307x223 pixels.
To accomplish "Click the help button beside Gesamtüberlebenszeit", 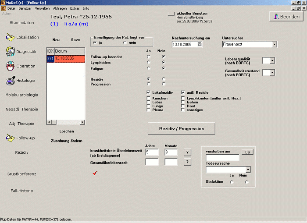I will 187,162.
